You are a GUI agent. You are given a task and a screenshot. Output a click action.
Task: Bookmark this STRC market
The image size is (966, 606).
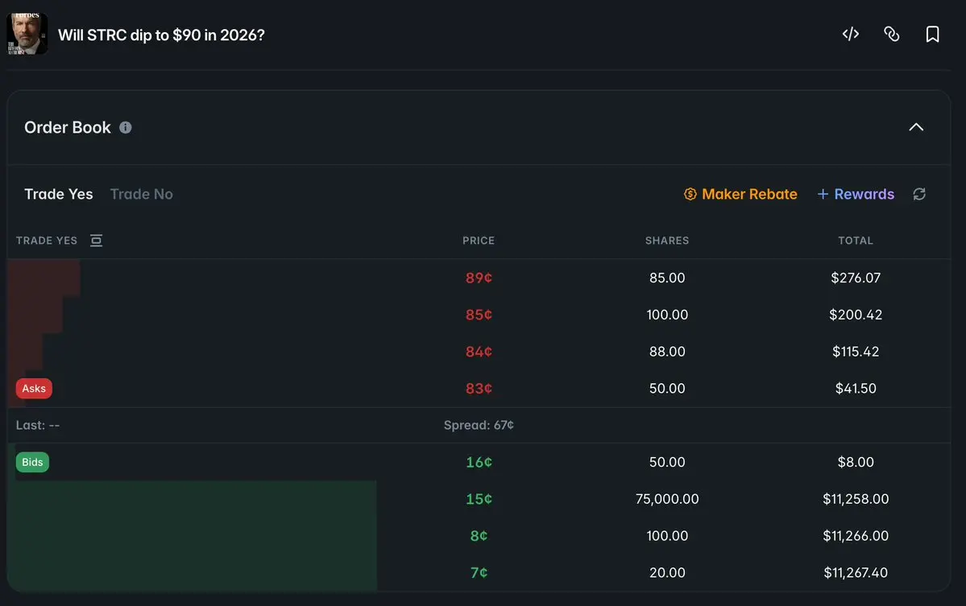(932, 34)
